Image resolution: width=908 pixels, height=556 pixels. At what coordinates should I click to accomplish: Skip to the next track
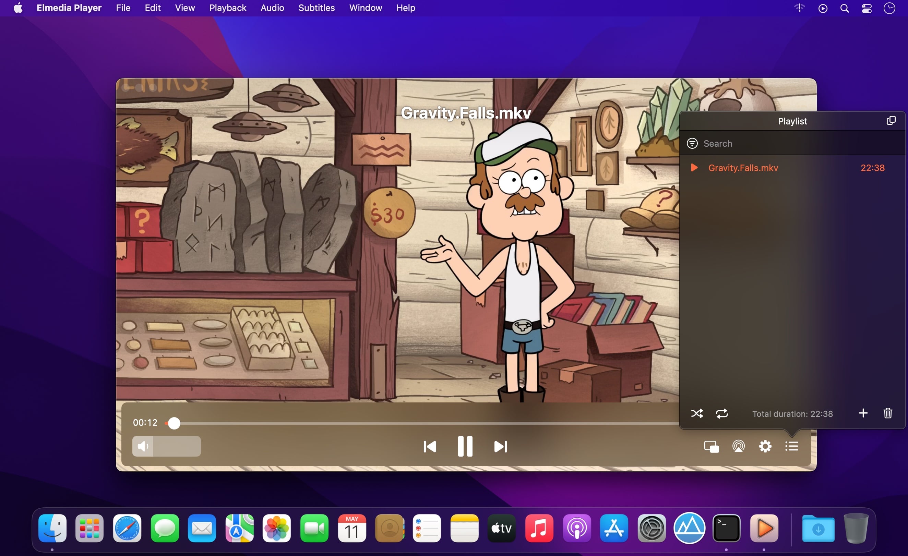[500, 446]
